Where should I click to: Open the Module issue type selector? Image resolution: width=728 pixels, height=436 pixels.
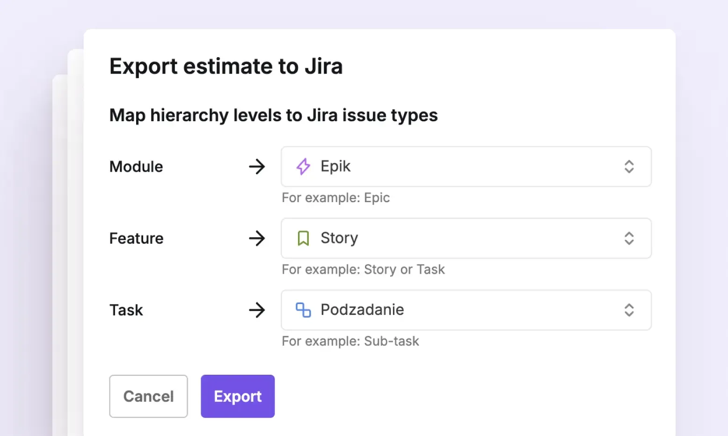[x=466, y=167]
